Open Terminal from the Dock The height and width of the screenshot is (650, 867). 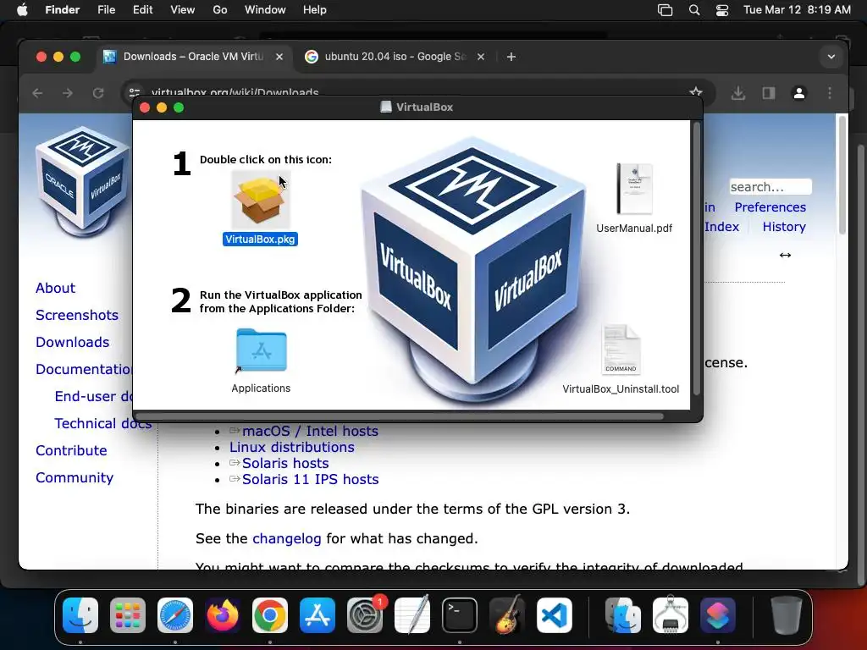coord(460,615)
